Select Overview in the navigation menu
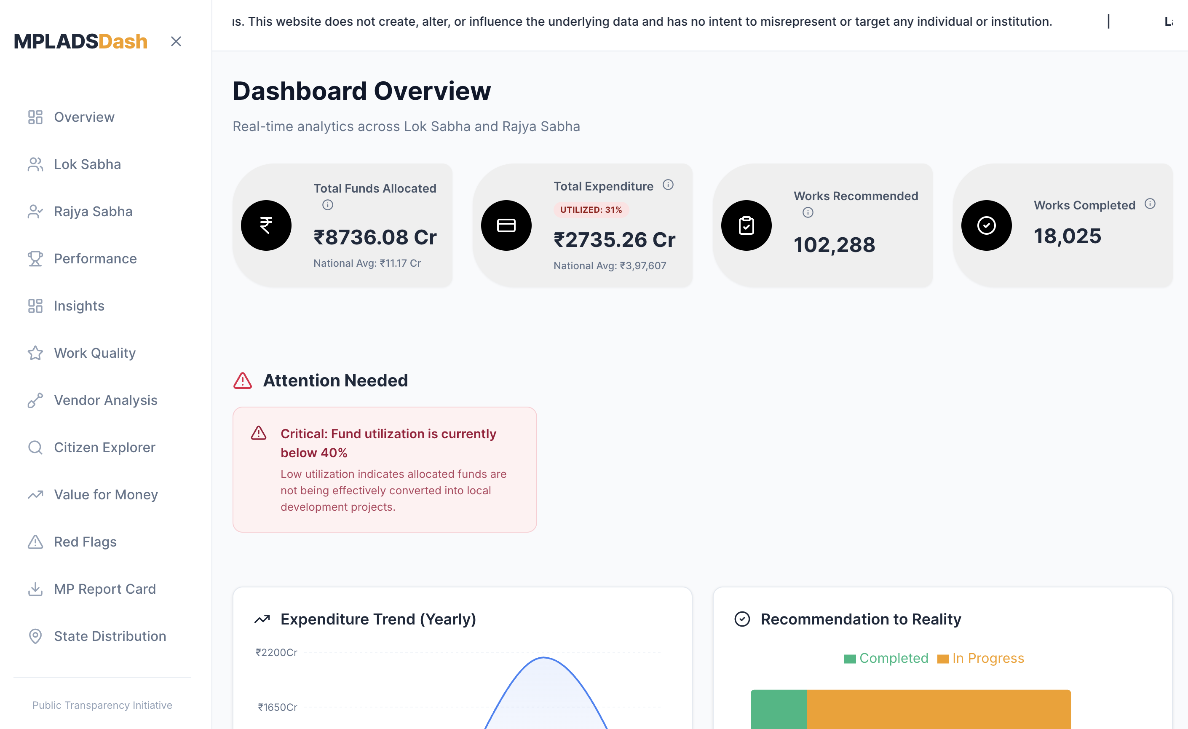1188x729 pixels. pos(84,117)
